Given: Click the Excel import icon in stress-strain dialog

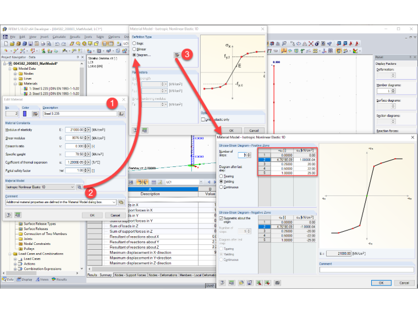Looking at the screenshot, I should [258, 283].
